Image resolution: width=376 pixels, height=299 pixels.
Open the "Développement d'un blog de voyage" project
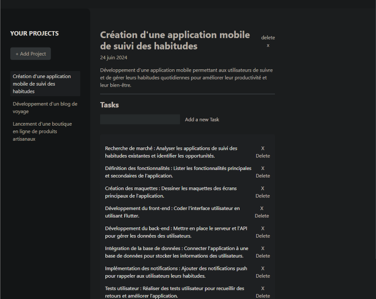pyautogui.click(x=45, y=108)
